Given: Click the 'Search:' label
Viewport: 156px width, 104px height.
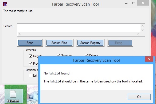Looking at the screenshot, I should pos(9,26).
